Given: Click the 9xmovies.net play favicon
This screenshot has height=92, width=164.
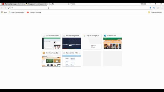Looking at the screenshot, I should point(105,36).
